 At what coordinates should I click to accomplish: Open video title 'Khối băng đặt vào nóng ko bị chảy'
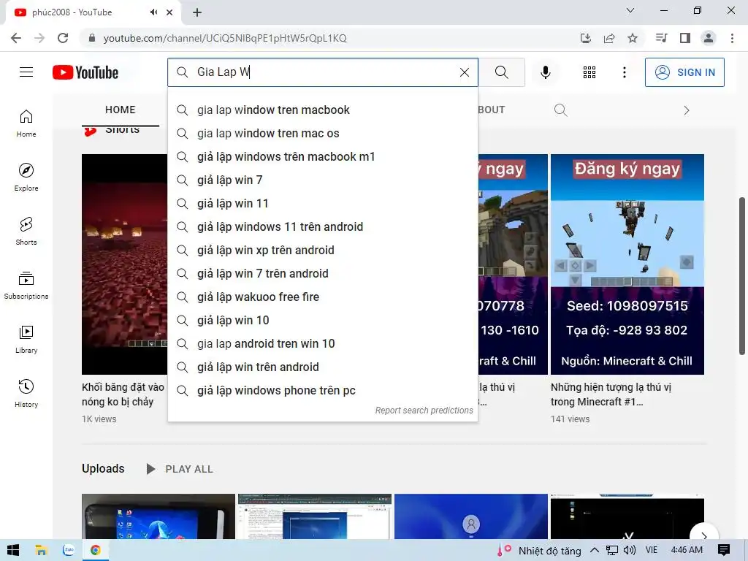[123, 394]
